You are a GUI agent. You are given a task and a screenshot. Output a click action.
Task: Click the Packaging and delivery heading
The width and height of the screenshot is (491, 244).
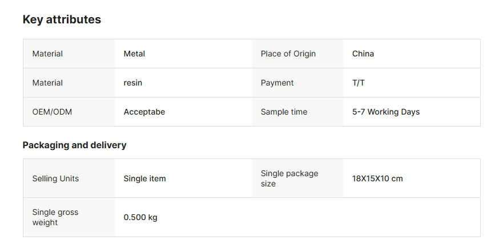74,145
